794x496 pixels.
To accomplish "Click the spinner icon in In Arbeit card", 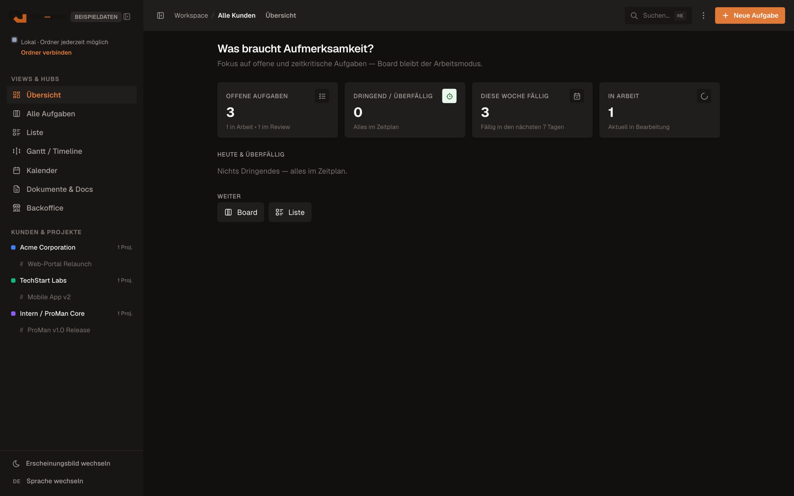I will (x=704, y=96).
